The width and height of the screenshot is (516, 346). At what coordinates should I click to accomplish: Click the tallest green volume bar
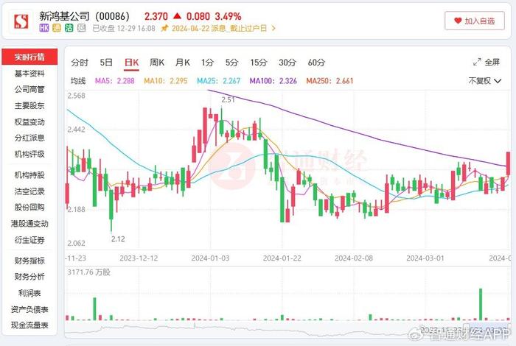pyautogui.click(x=481, y=304)
